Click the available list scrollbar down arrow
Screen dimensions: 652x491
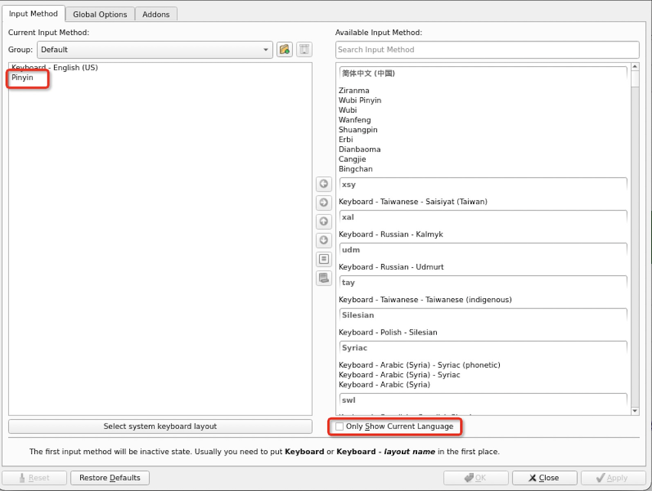click(x=634, y=411)
